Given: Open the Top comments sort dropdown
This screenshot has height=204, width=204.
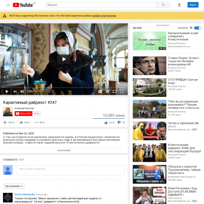Looking at the screenshot, I should (x=14, y=186).
